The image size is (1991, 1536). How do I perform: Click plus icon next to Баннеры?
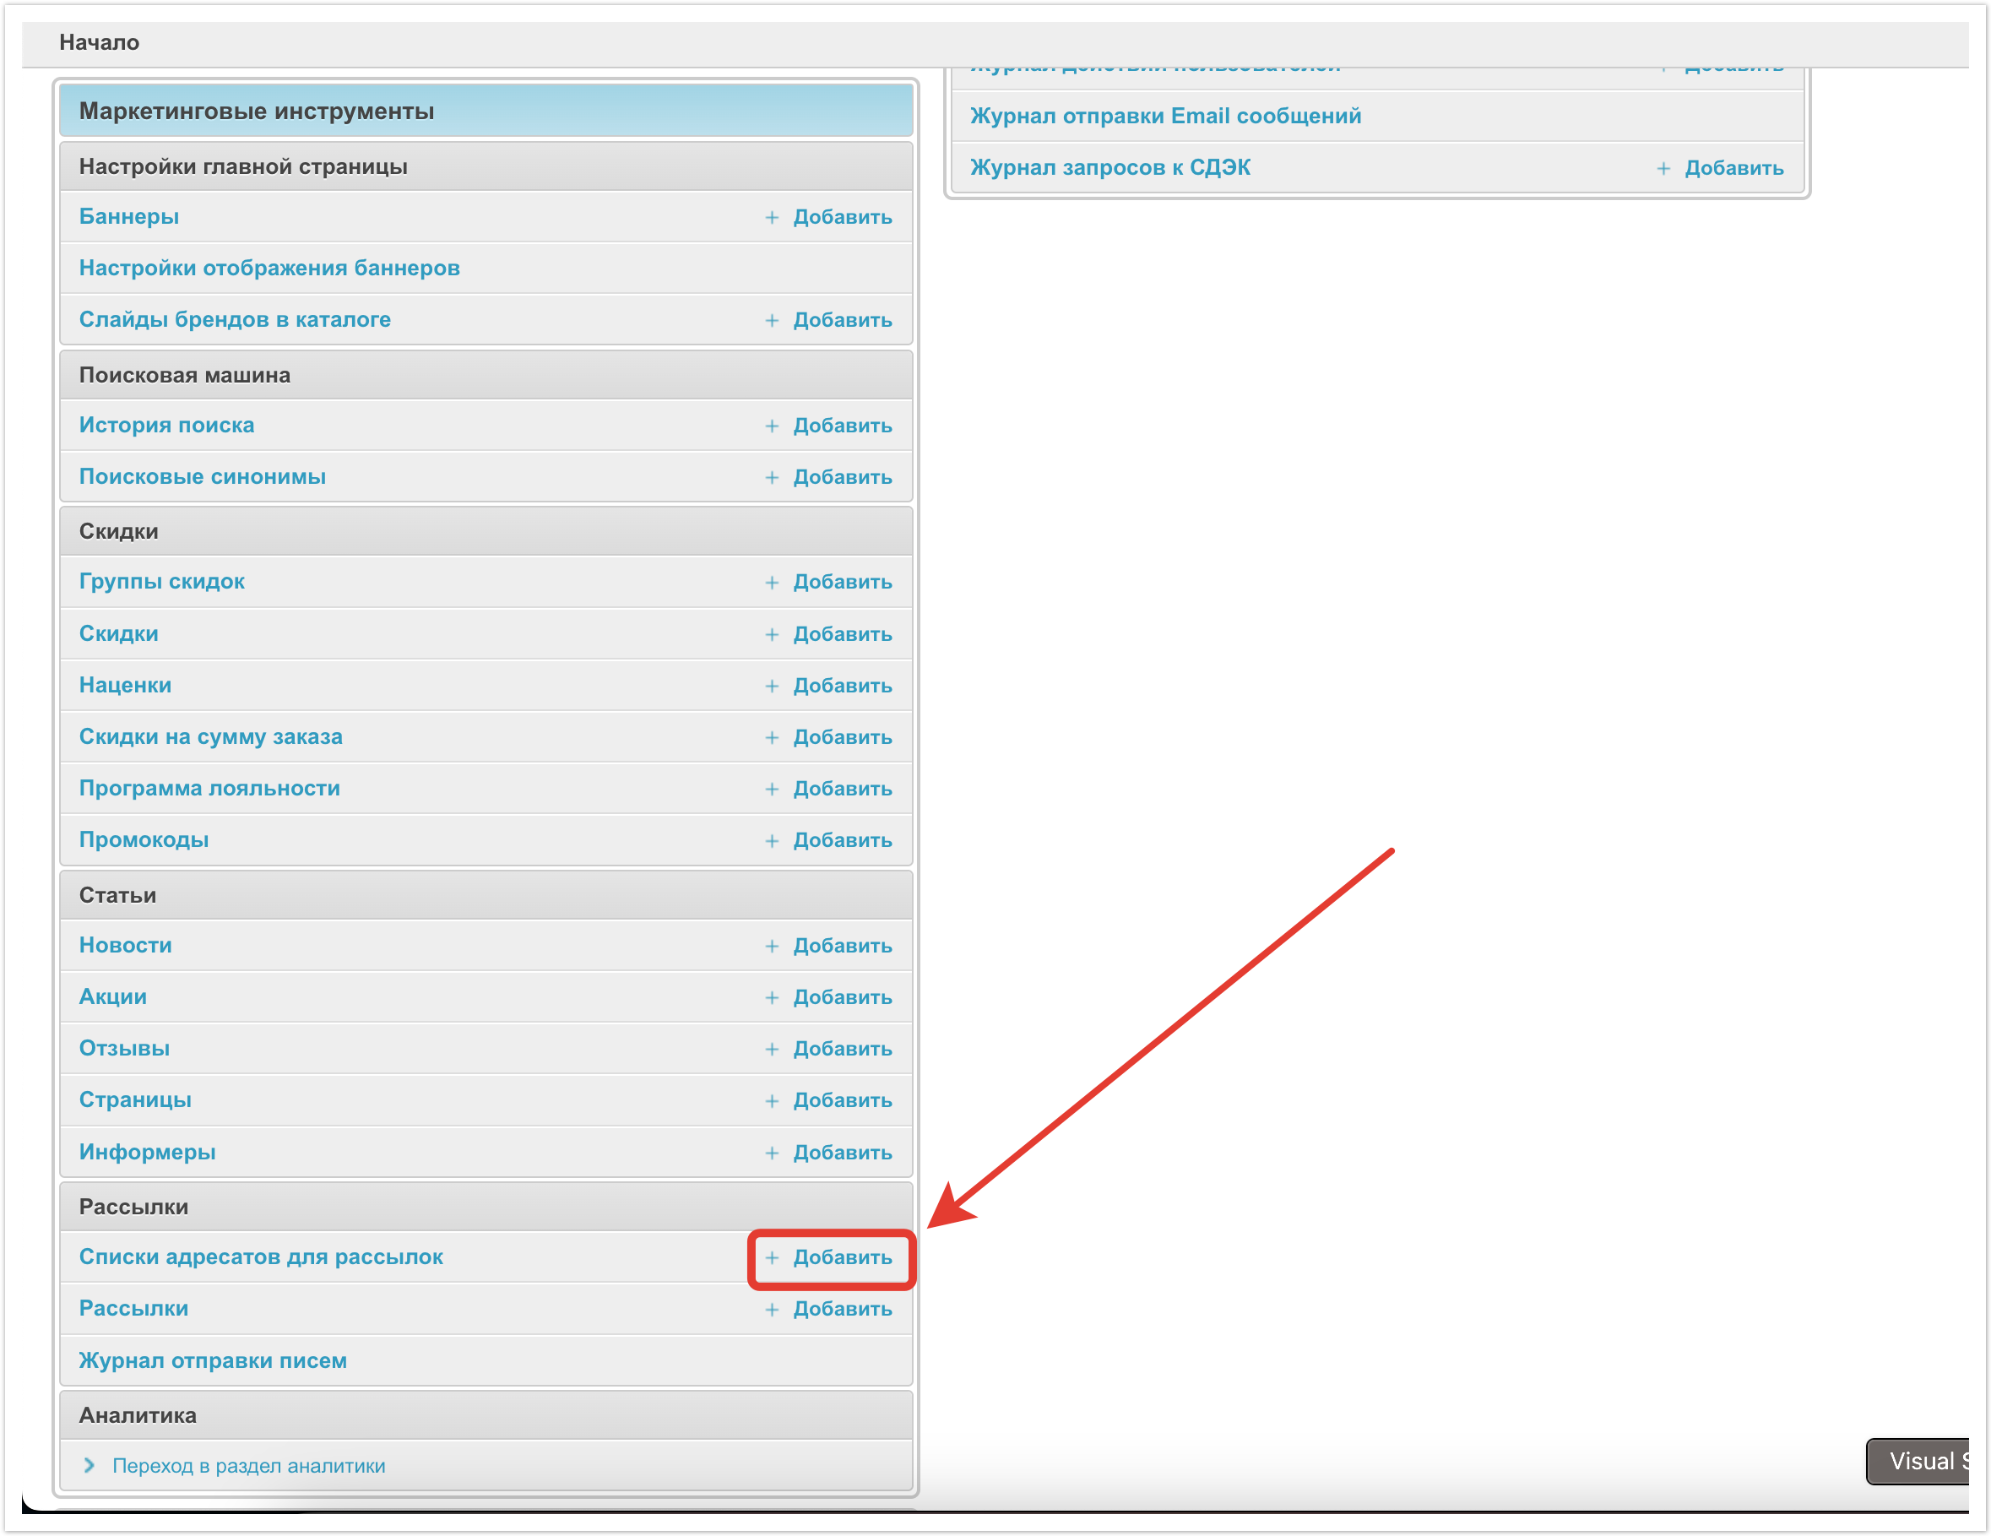click(771, 217)
